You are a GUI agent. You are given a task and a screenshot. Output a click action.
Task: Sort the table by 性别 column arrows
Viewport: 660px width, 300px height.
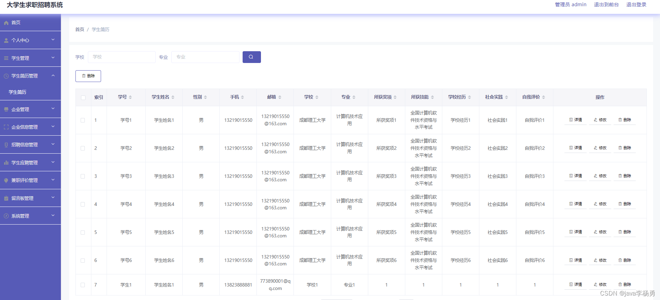point(206,97)
